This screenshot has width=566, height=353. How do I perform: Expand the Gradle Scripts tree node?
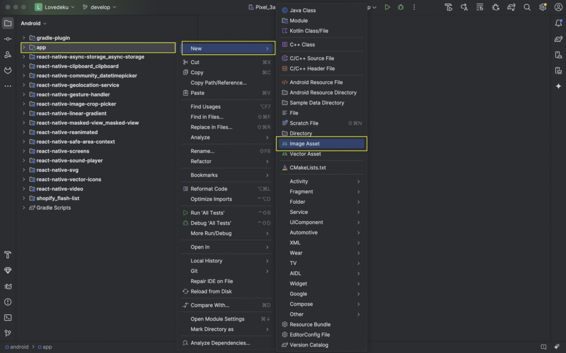[24, 208]
